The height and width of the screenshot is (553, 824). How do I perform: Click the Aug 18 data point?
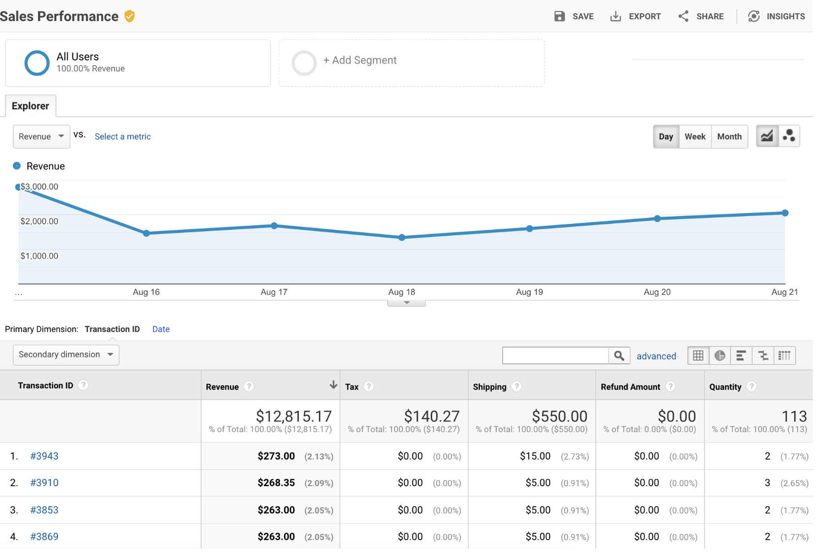pos(402,237)
